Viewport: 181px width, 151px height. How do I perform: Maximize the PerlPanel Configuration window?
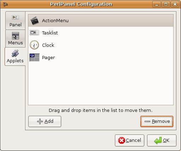coord(166,4)
